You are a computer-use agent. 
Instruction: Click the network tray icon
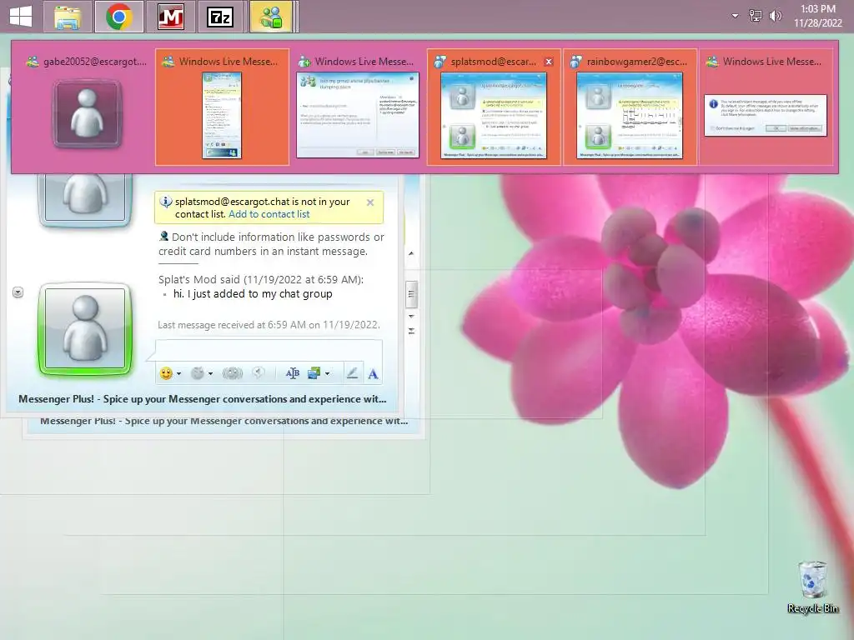click(x=756, y=16)
